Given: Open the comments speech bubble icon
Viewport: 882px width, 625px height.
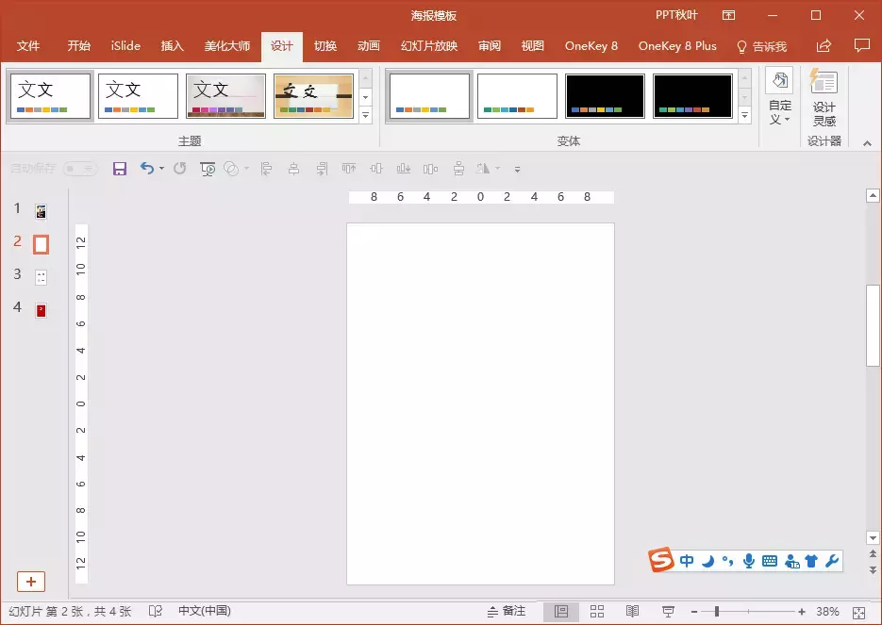Looking at the screenshot, I should [x=861, y=45].
